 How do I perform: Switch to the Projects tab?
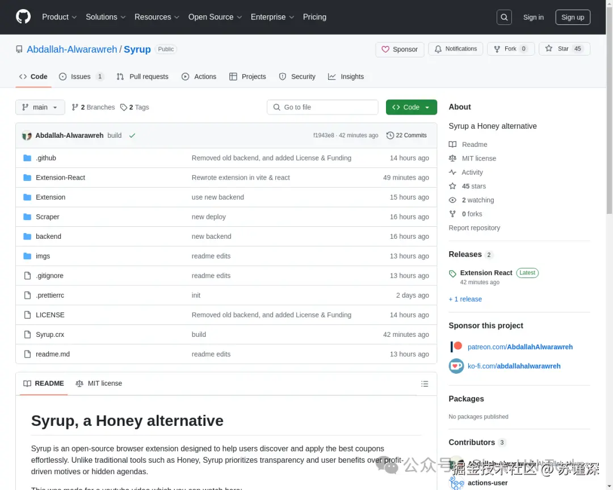point(247,77)
